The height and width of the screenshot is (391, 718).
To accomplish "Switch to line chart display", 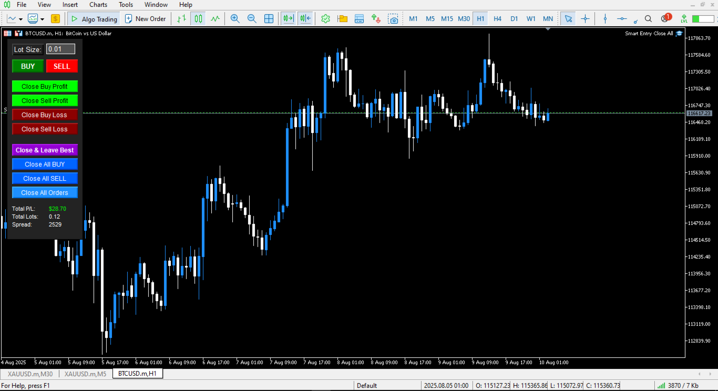I will pos(215,18).
